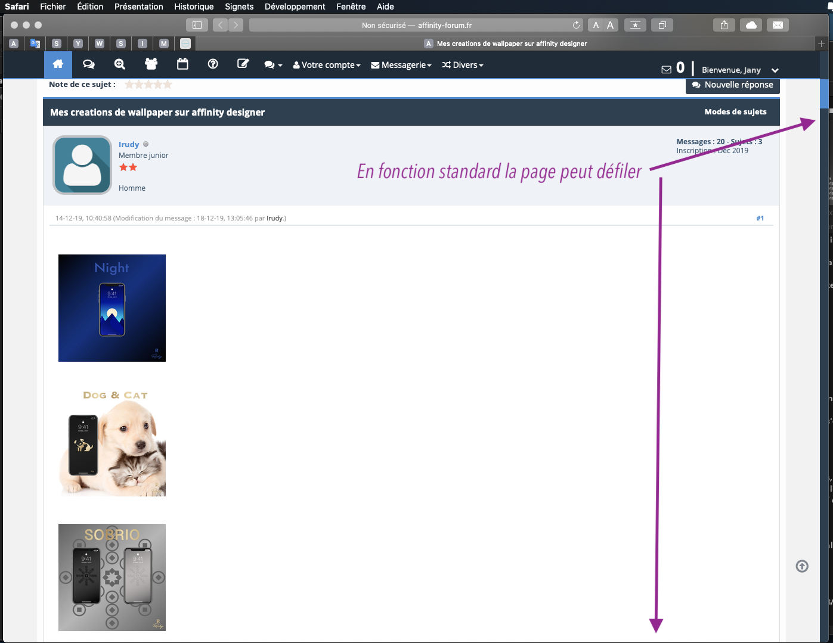Go forward with Safari forward arrow
833x643 pixels.
(236, 25)
